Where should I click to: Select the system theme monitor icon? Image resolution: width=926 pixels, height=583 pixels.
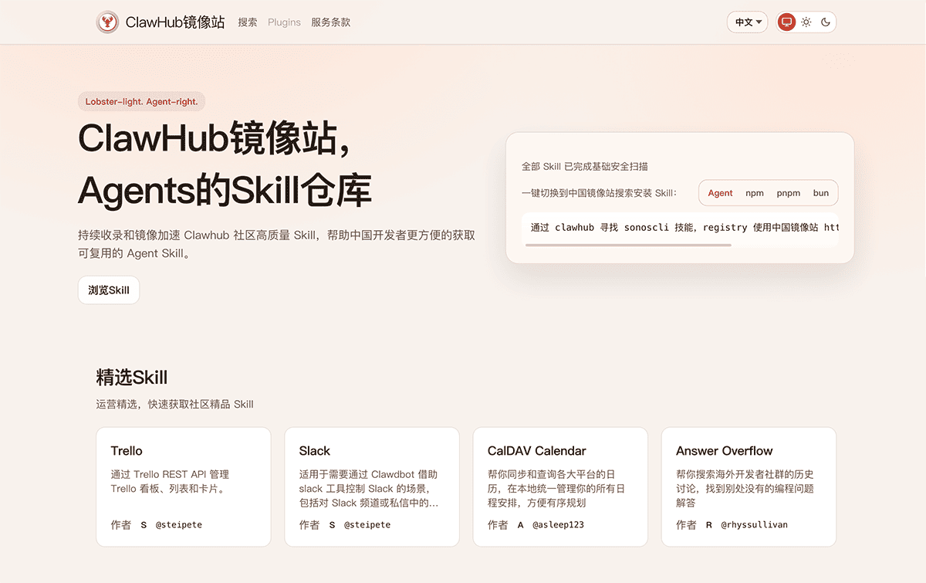point(786,22)
